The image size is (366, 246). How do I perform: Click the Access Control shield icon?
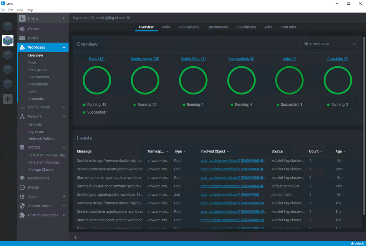point(22,206)
